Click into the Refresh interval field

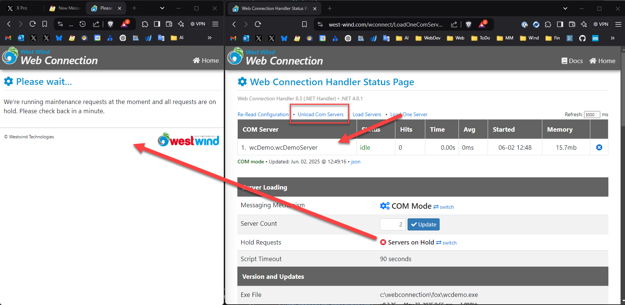pos(592,114)
